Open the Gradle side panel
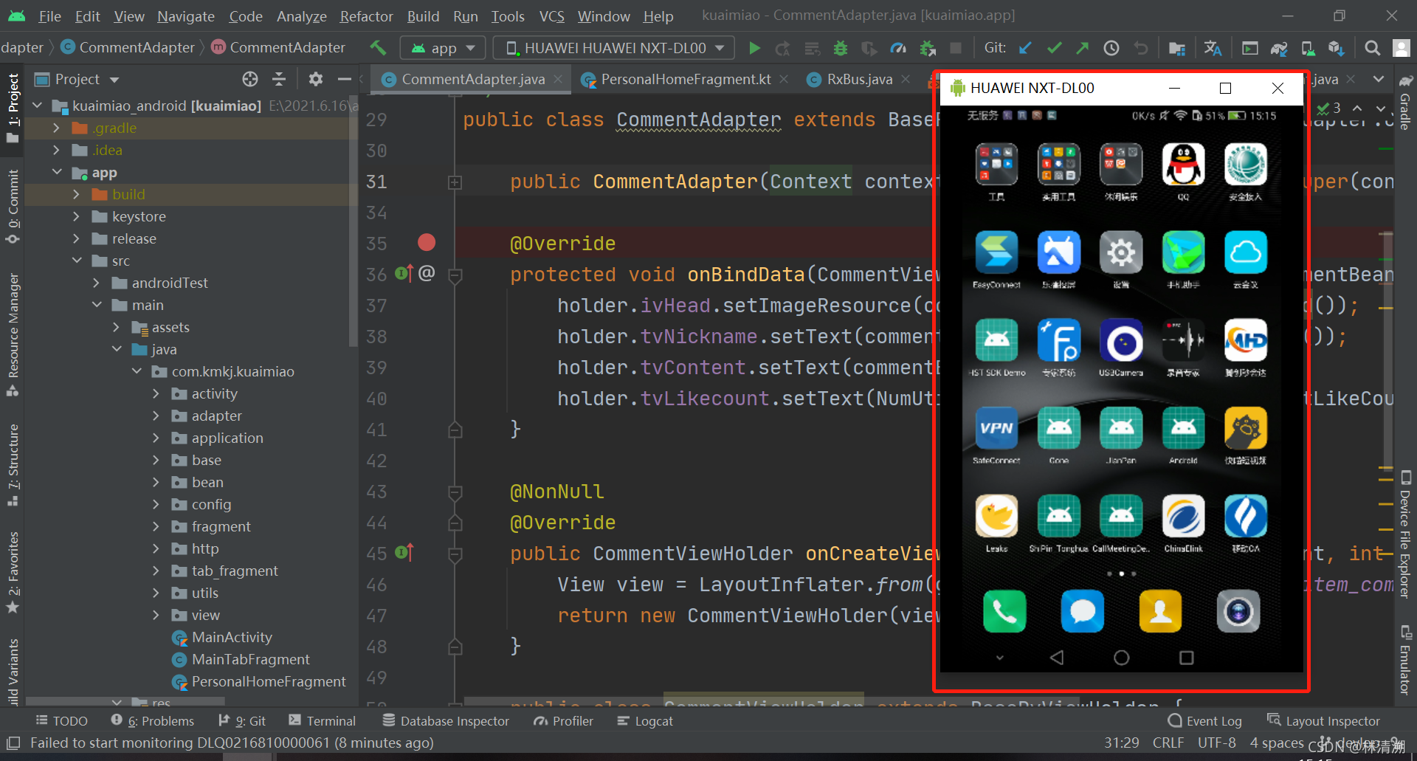The height and width of the screenshot is (761, 1417). tap(1405, 103)
